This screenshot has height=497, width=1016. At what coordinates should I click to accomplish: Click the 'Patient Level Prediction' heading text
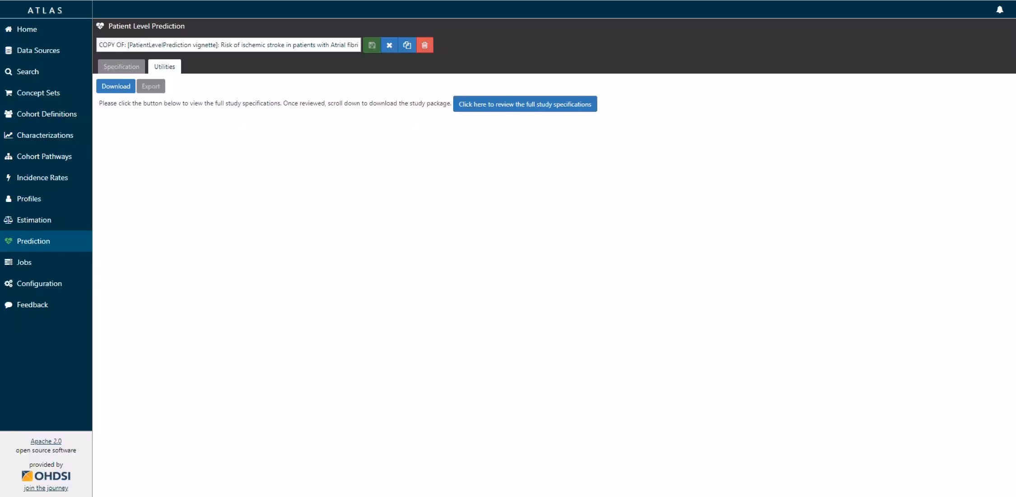coord(146,26)
